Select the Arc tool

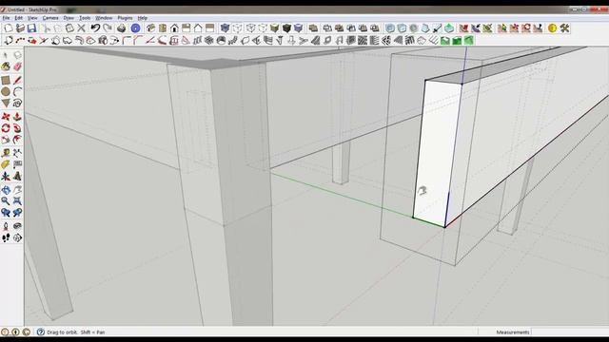tap(17, 91)
